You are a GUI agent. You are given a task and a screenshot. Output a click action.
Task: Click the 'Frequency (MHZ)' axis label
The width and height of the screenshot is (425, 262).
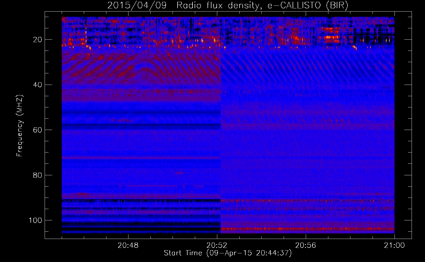pyautogui.click(x=20, y=125)
